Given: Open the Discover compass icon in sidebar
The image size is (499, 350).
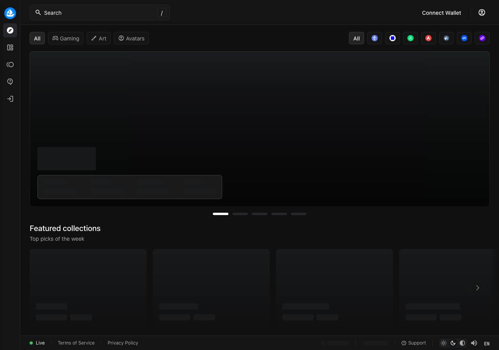Looking at the screenshot, I should coord(10,30).
